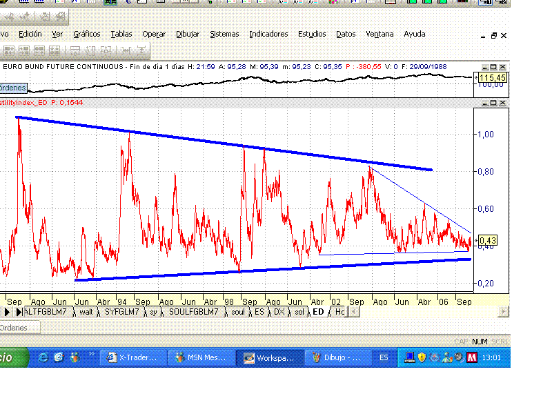Click the ES language indicator
This screenshot has width=552, height=414.
[x=384, y=357]
